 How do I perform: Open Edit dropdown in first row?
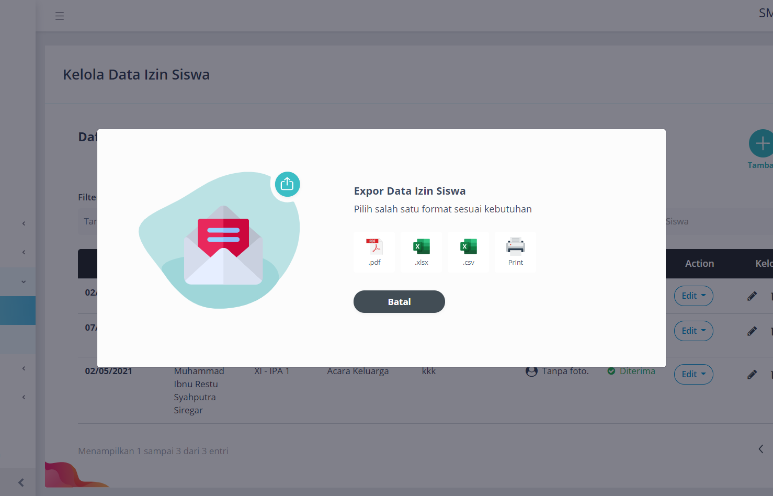[693, 296]
